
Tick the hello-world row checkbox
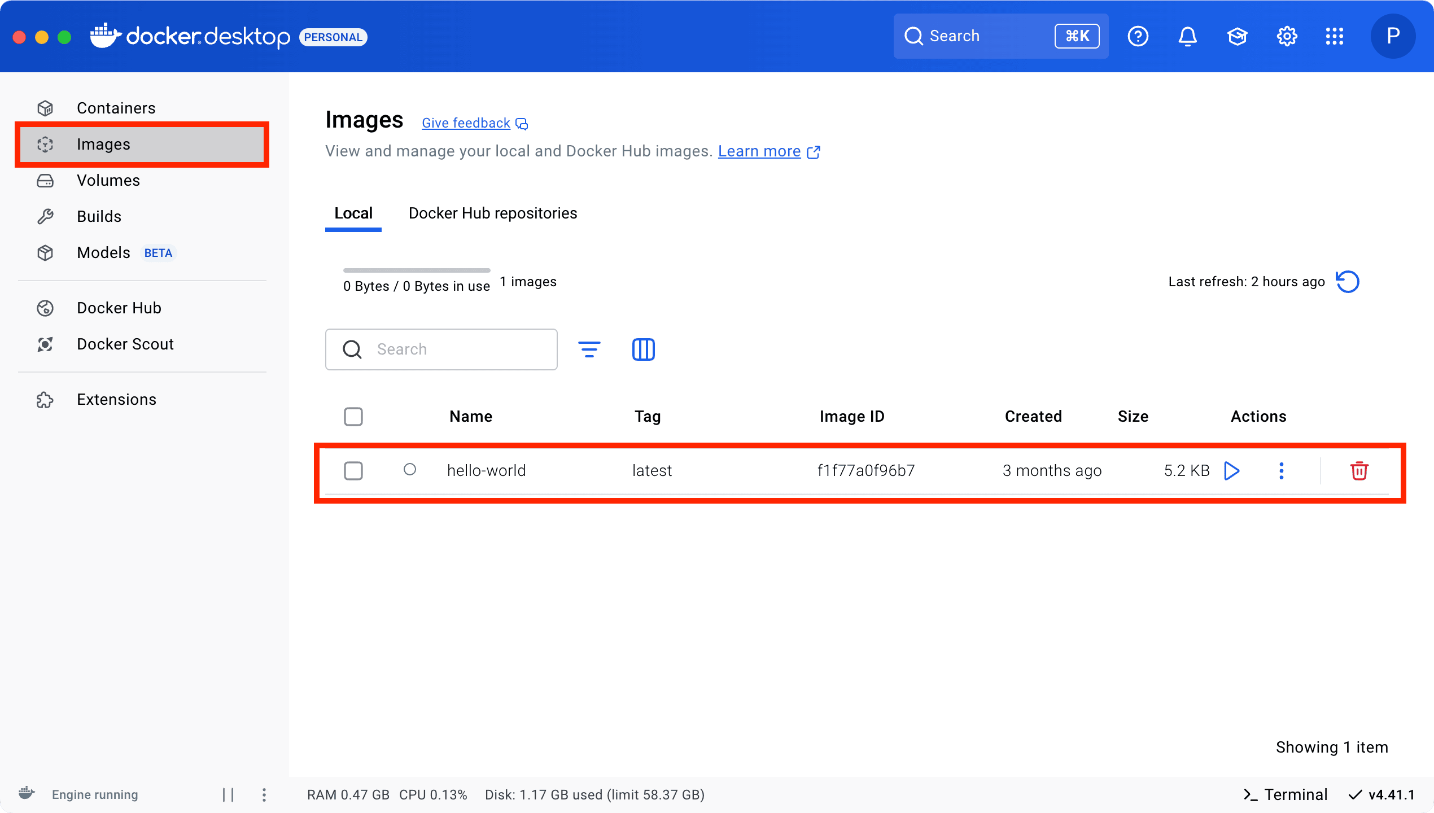(353, 471)
